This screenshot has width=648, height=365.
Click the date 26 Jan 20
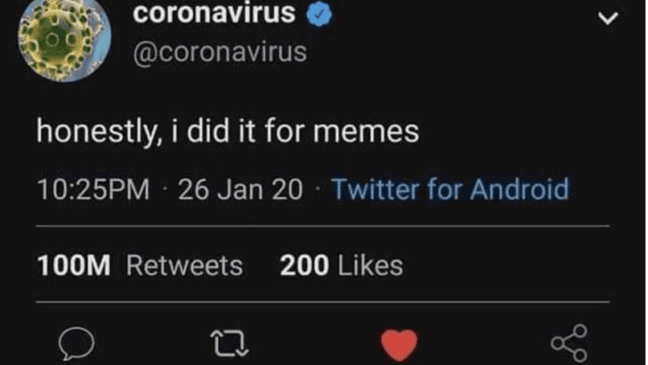pos(240,189)
